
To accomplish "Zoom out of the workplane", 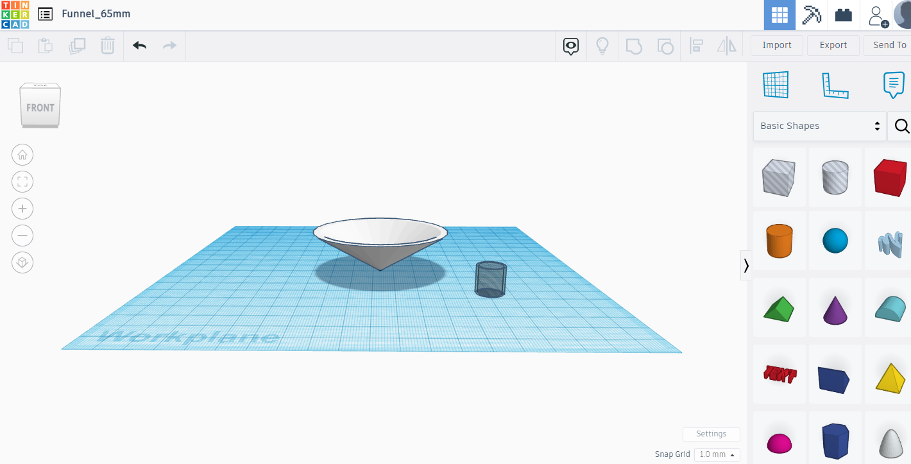I will 22,236.
